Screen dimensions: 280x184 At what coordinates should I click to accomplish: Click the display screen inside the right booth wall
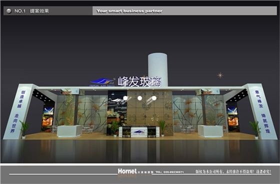pyautogui.click(x=232, y=116)
